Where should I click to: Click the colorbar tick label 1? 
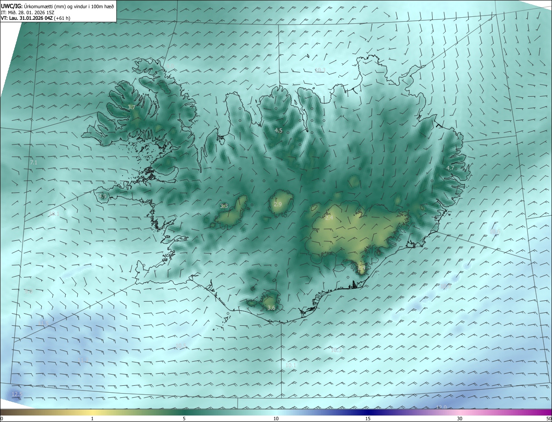[92, 419]
